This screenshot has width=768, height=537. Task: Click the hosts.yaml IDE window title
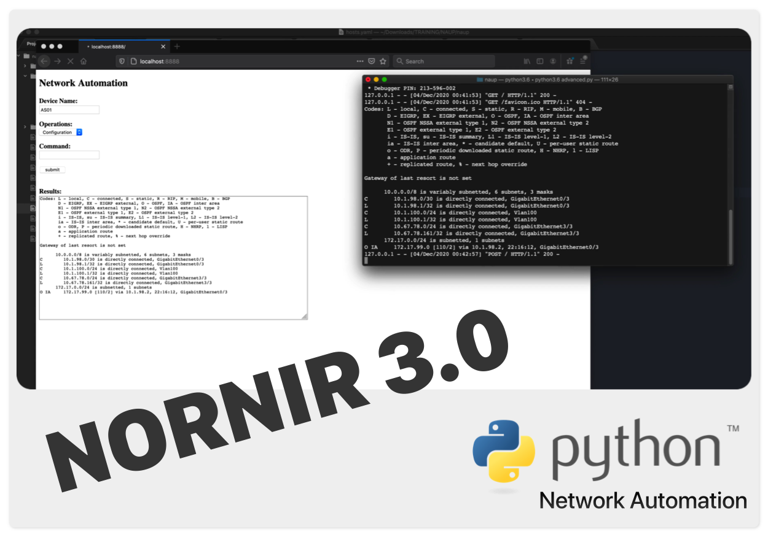404,32
